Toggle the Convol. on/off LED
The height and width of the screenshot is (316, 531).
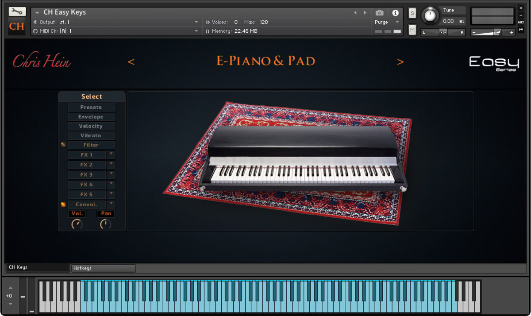63,204
